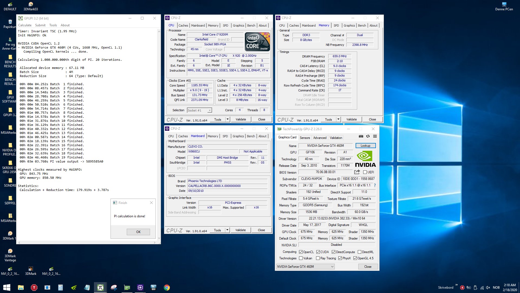Screen dimensions: 520x293
Task: Expand the Tools arrow in the Memory tab window
Action: coord(338,119)
